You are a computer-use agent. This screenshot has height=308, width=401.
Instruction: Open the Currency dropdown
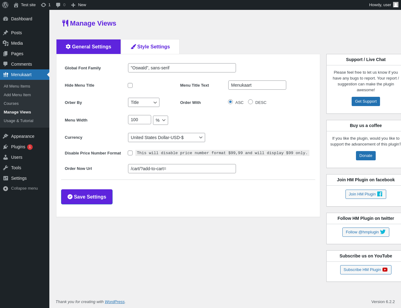coord(167,138)
